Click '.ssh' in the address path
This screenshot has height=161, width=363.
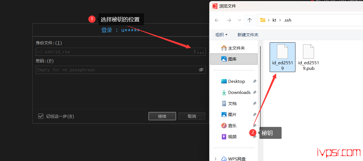tap(287, 20)
